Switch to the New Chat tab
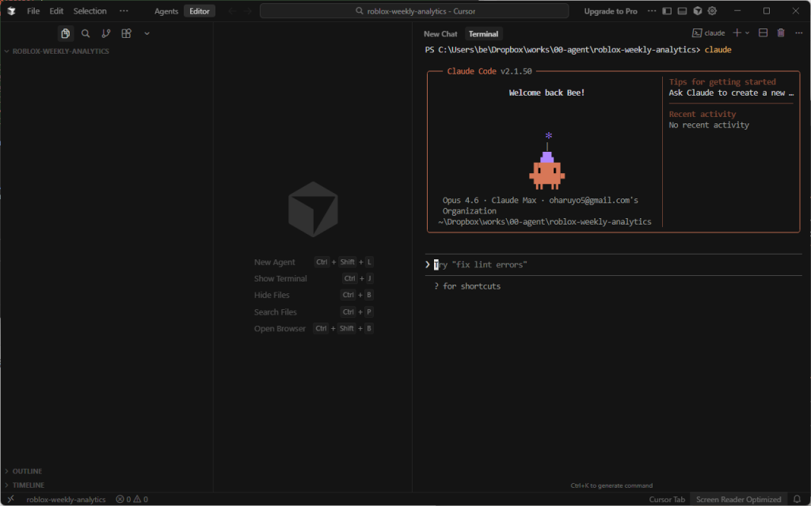 point(440,34)
